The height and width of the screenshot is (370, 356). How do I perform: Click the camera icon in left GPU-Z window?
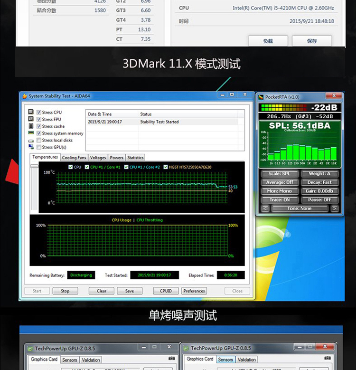(x=172, y=358)
